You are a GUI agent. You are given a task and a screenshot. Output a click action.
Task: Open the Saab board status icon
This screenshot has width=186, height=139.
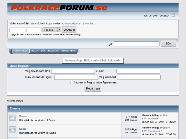pos(13,130)
